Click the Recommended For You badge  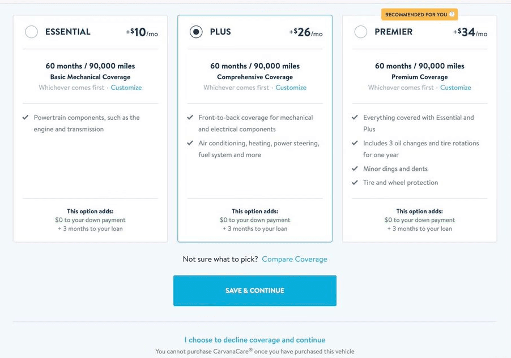[419, 14]
